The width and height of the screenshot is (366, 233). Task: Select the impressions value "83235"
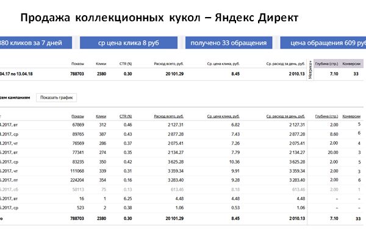pos(78,162)
